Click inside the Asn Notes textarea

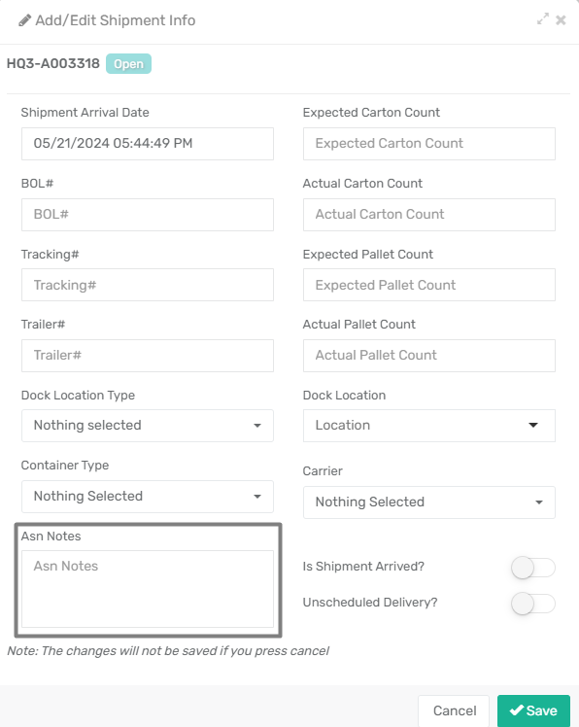coord(148,589)
